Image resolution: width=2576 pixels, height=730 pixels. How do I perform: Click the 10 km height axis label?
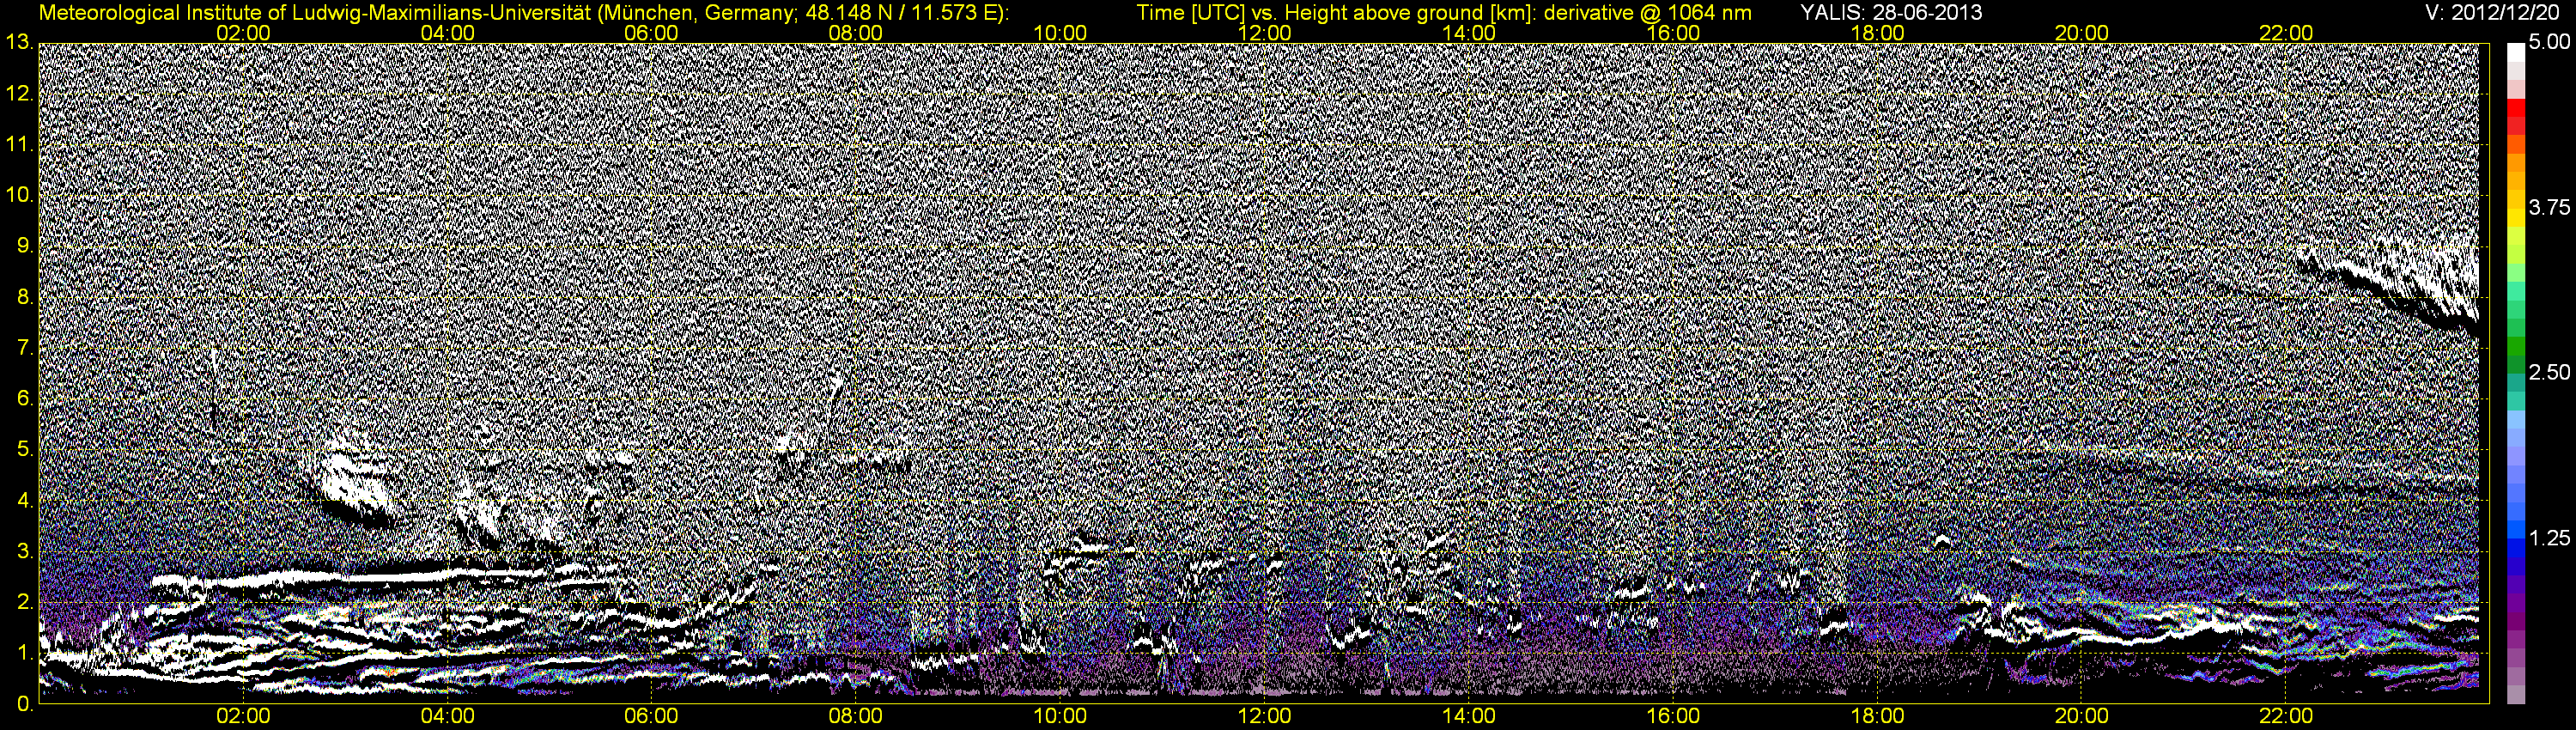pos(18,195)
